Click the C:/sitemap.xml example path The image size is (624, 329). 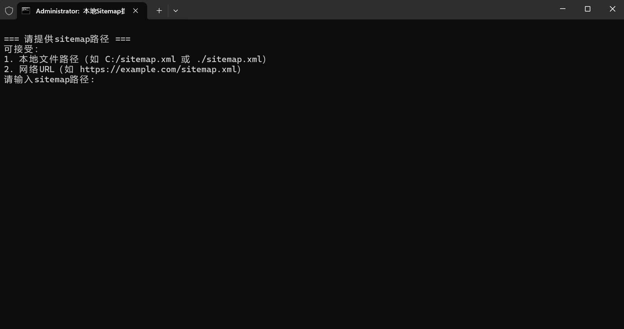140,59
